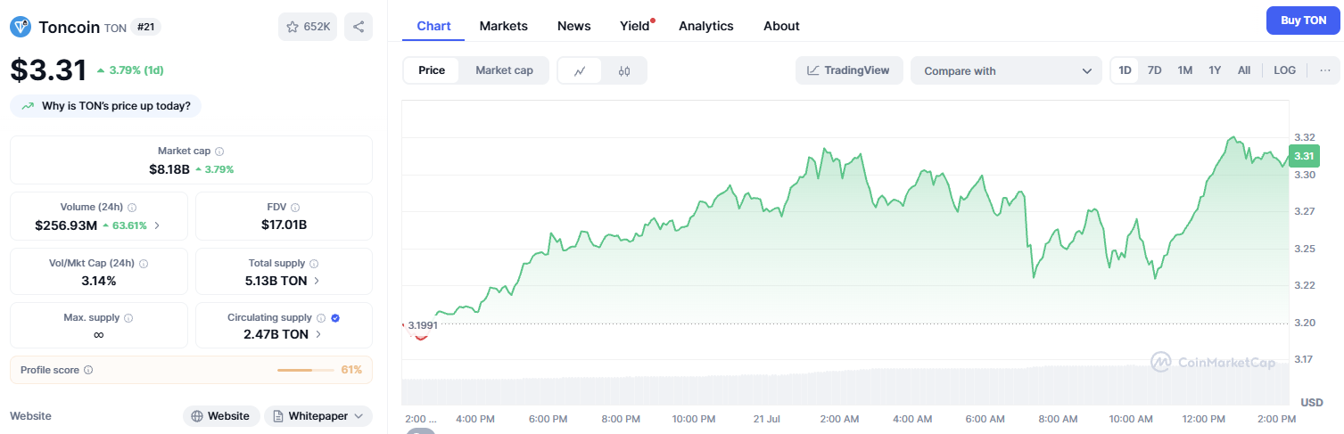Open Total supply info icon
The width and height of the screenshot is (1344, 434).
pyautogui.click(x=314, y=264)
